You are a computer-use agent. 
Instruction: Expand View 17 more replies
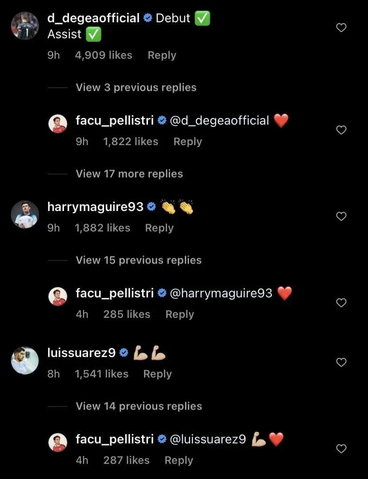(x=129, y=174)
